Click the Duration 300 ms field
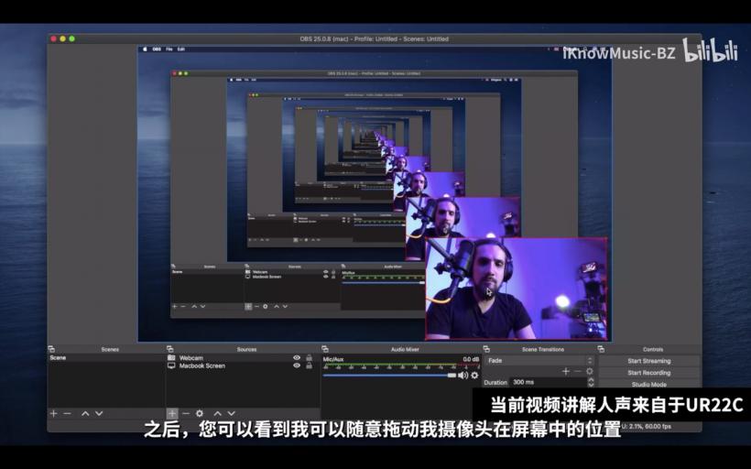The width and height of the screenshot is (751, 469). click(x=549, y=382)
